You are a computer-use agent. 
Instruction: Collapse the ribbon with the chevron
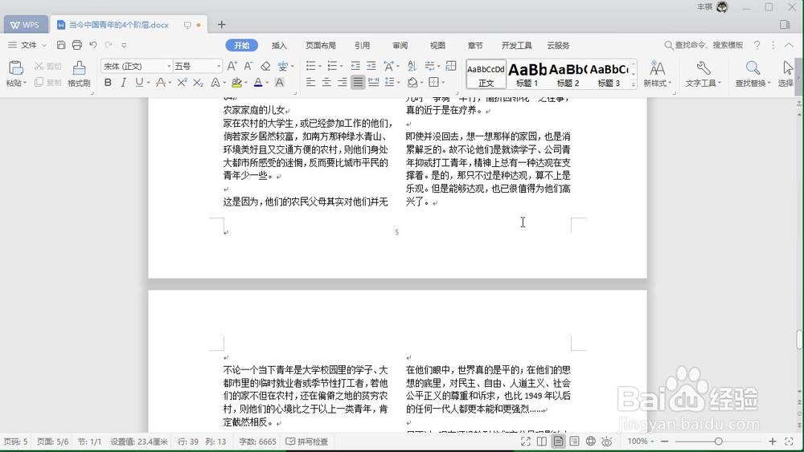tap(790, 45)
